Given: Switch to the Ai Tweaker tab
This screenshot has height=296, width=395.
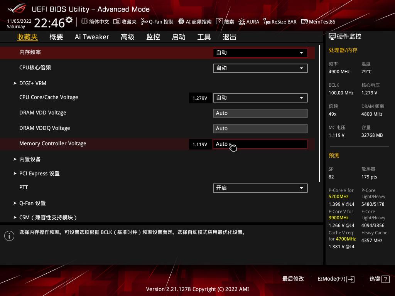Looking at the screenshot, I should click(92, 37).
